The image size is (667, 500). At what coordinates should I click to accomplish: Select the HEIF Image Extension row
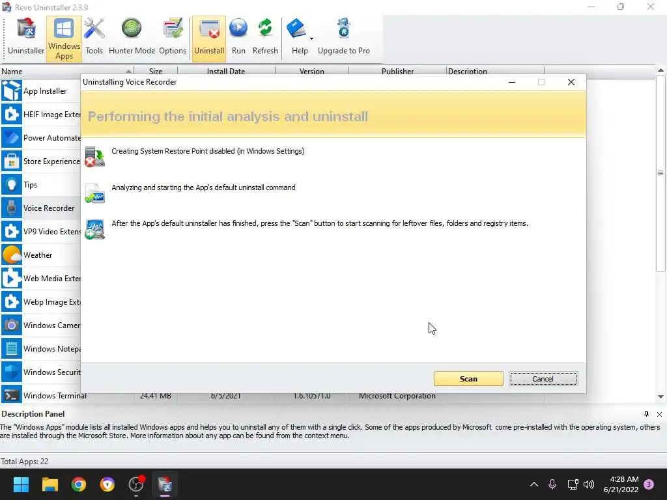tap(41, 115)
